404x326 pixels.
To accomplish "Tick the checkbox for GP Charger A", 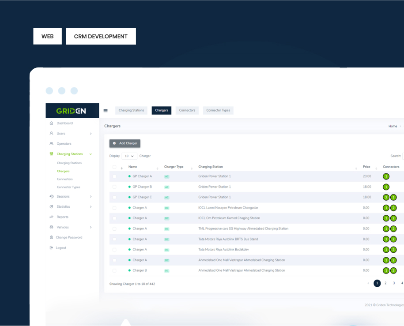I will point(114,176).
